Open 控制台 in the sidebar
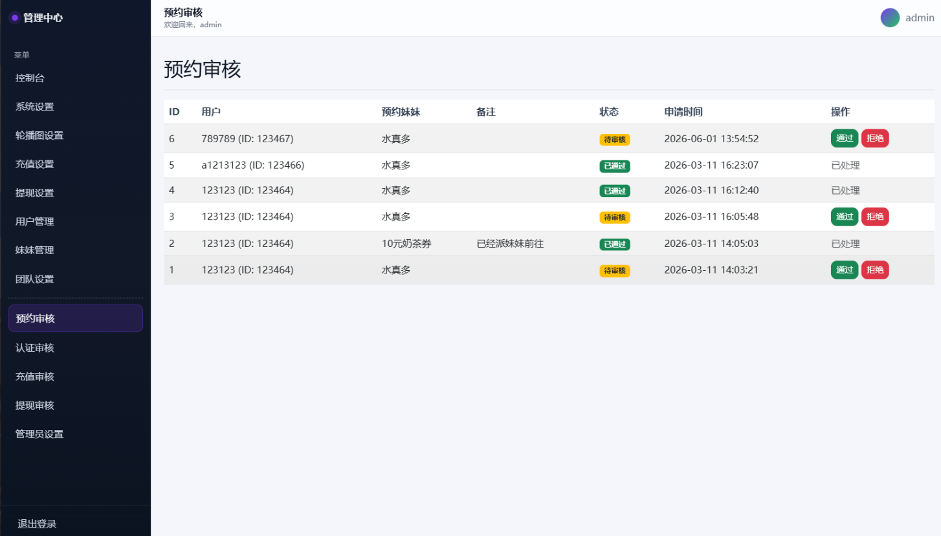The image size is (941, 536). click(76, 78)
